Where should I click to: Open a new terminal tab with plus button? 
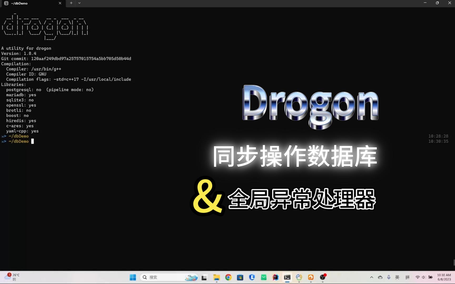coord(71,3)
